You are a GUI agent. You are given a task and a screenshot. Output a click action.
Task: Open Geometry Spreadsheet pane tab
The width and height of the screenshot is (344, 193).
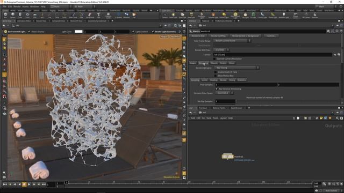tap(97, 21)
